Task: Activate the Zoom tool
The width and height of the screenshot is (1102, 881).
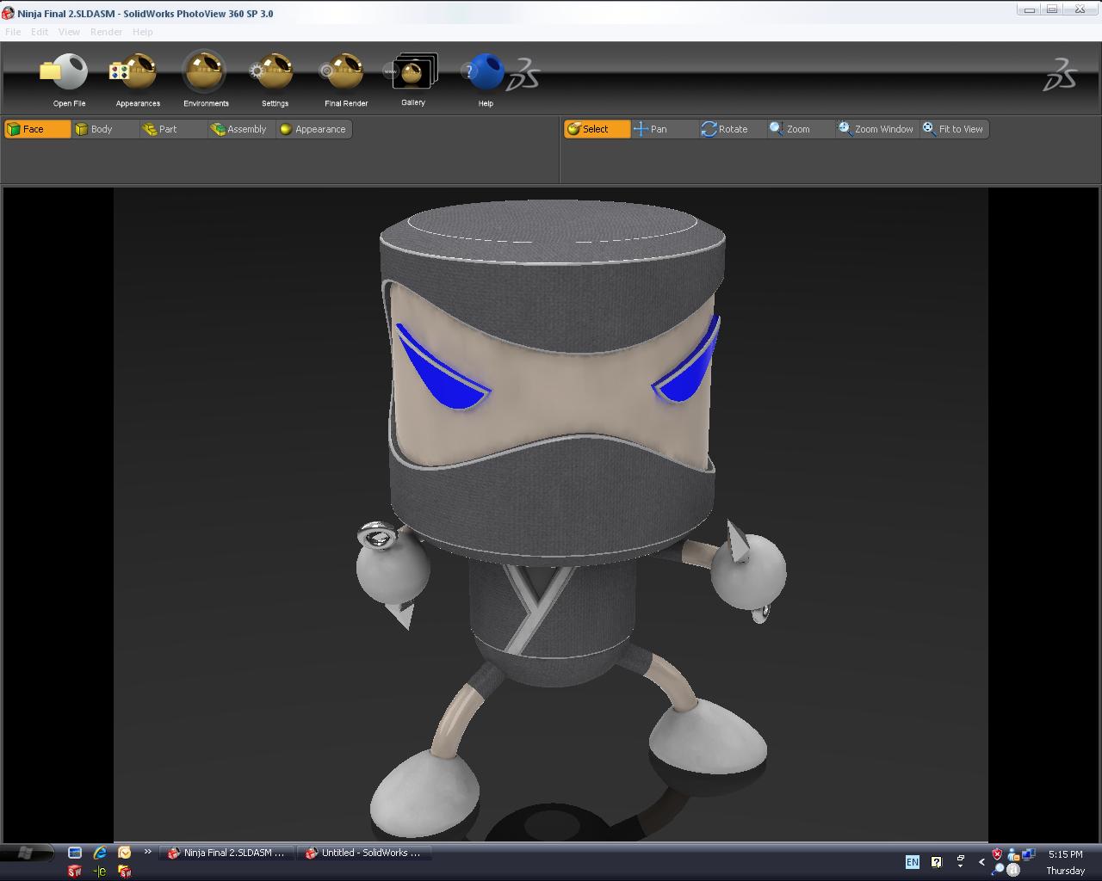Action: click(x=801, y=129)
